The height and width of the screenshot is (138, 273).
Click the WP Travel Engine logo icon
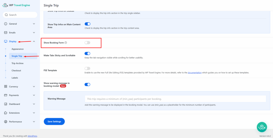point(5,5)
